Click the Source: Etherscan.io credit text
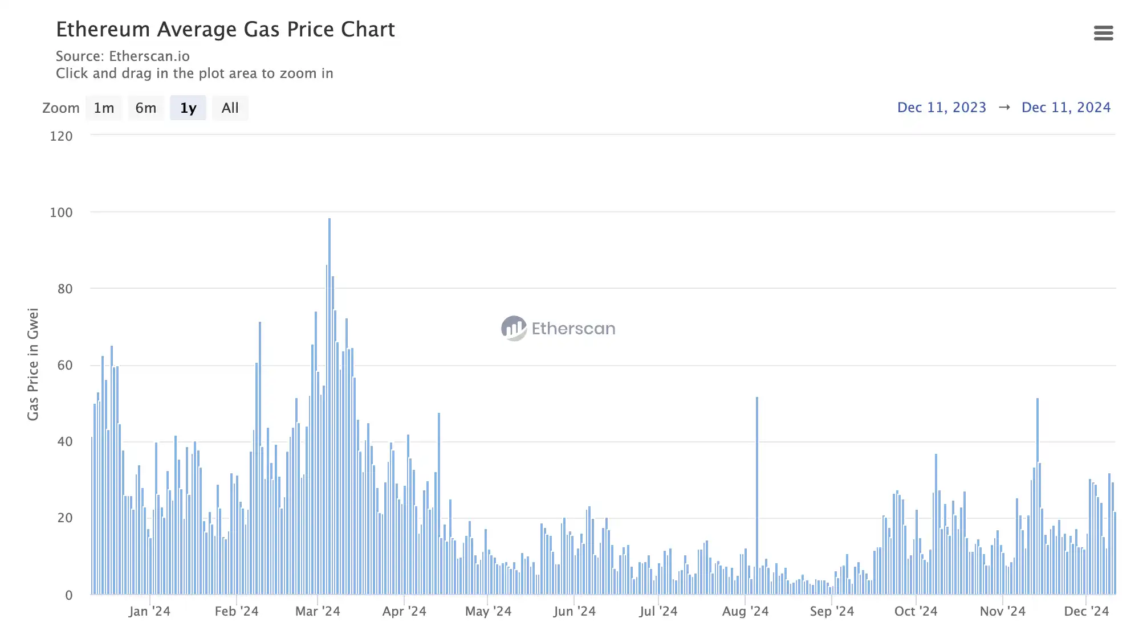This screenshot has height=639, width=1139. pyautogui.click(x=123, y=56)
